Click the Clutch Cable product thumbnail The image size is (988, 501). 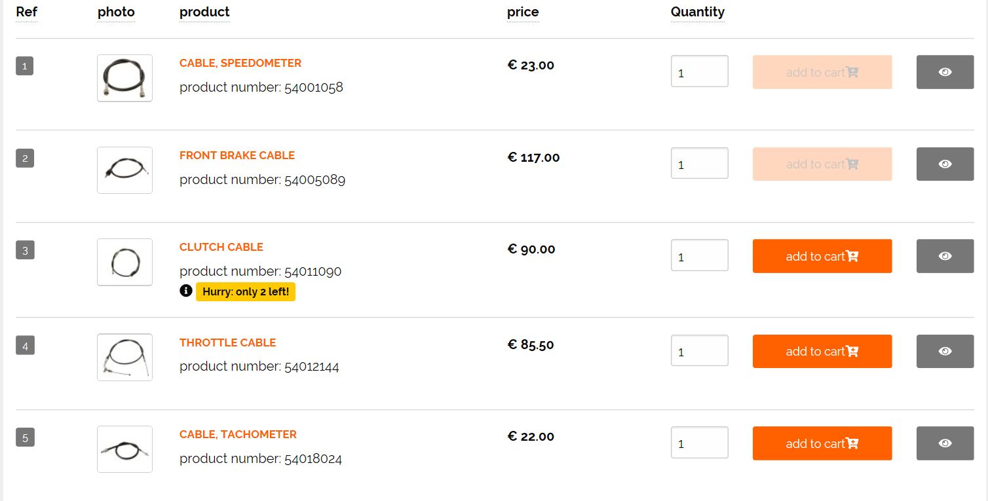(124, 262)
